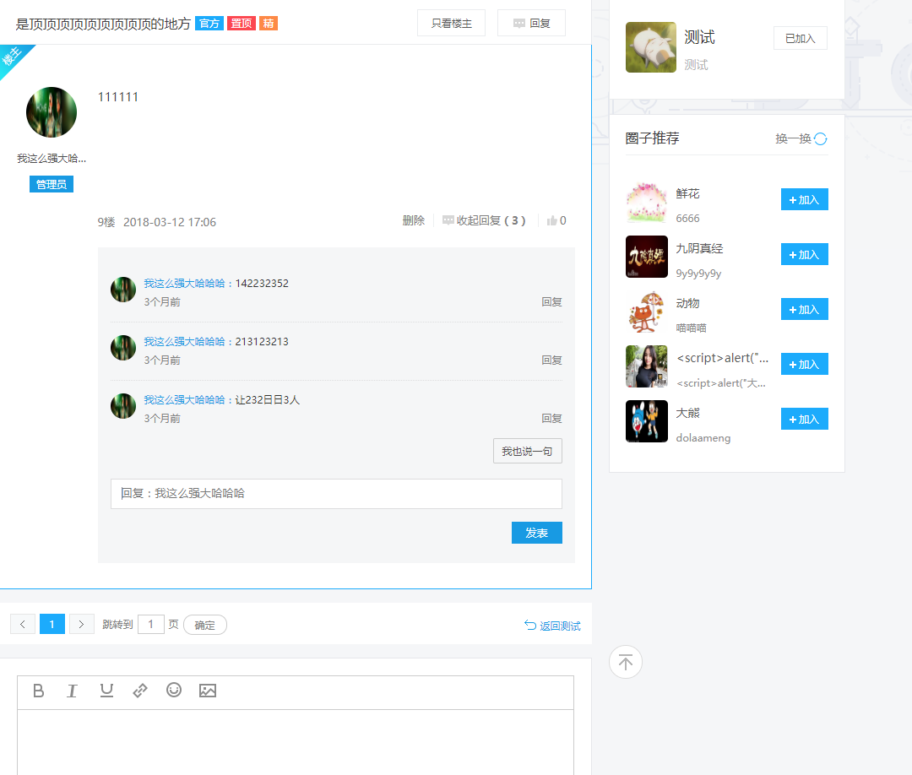Go to next page with right chevron
The width and height of the screenshot is (912, 775).
point(81,624)
